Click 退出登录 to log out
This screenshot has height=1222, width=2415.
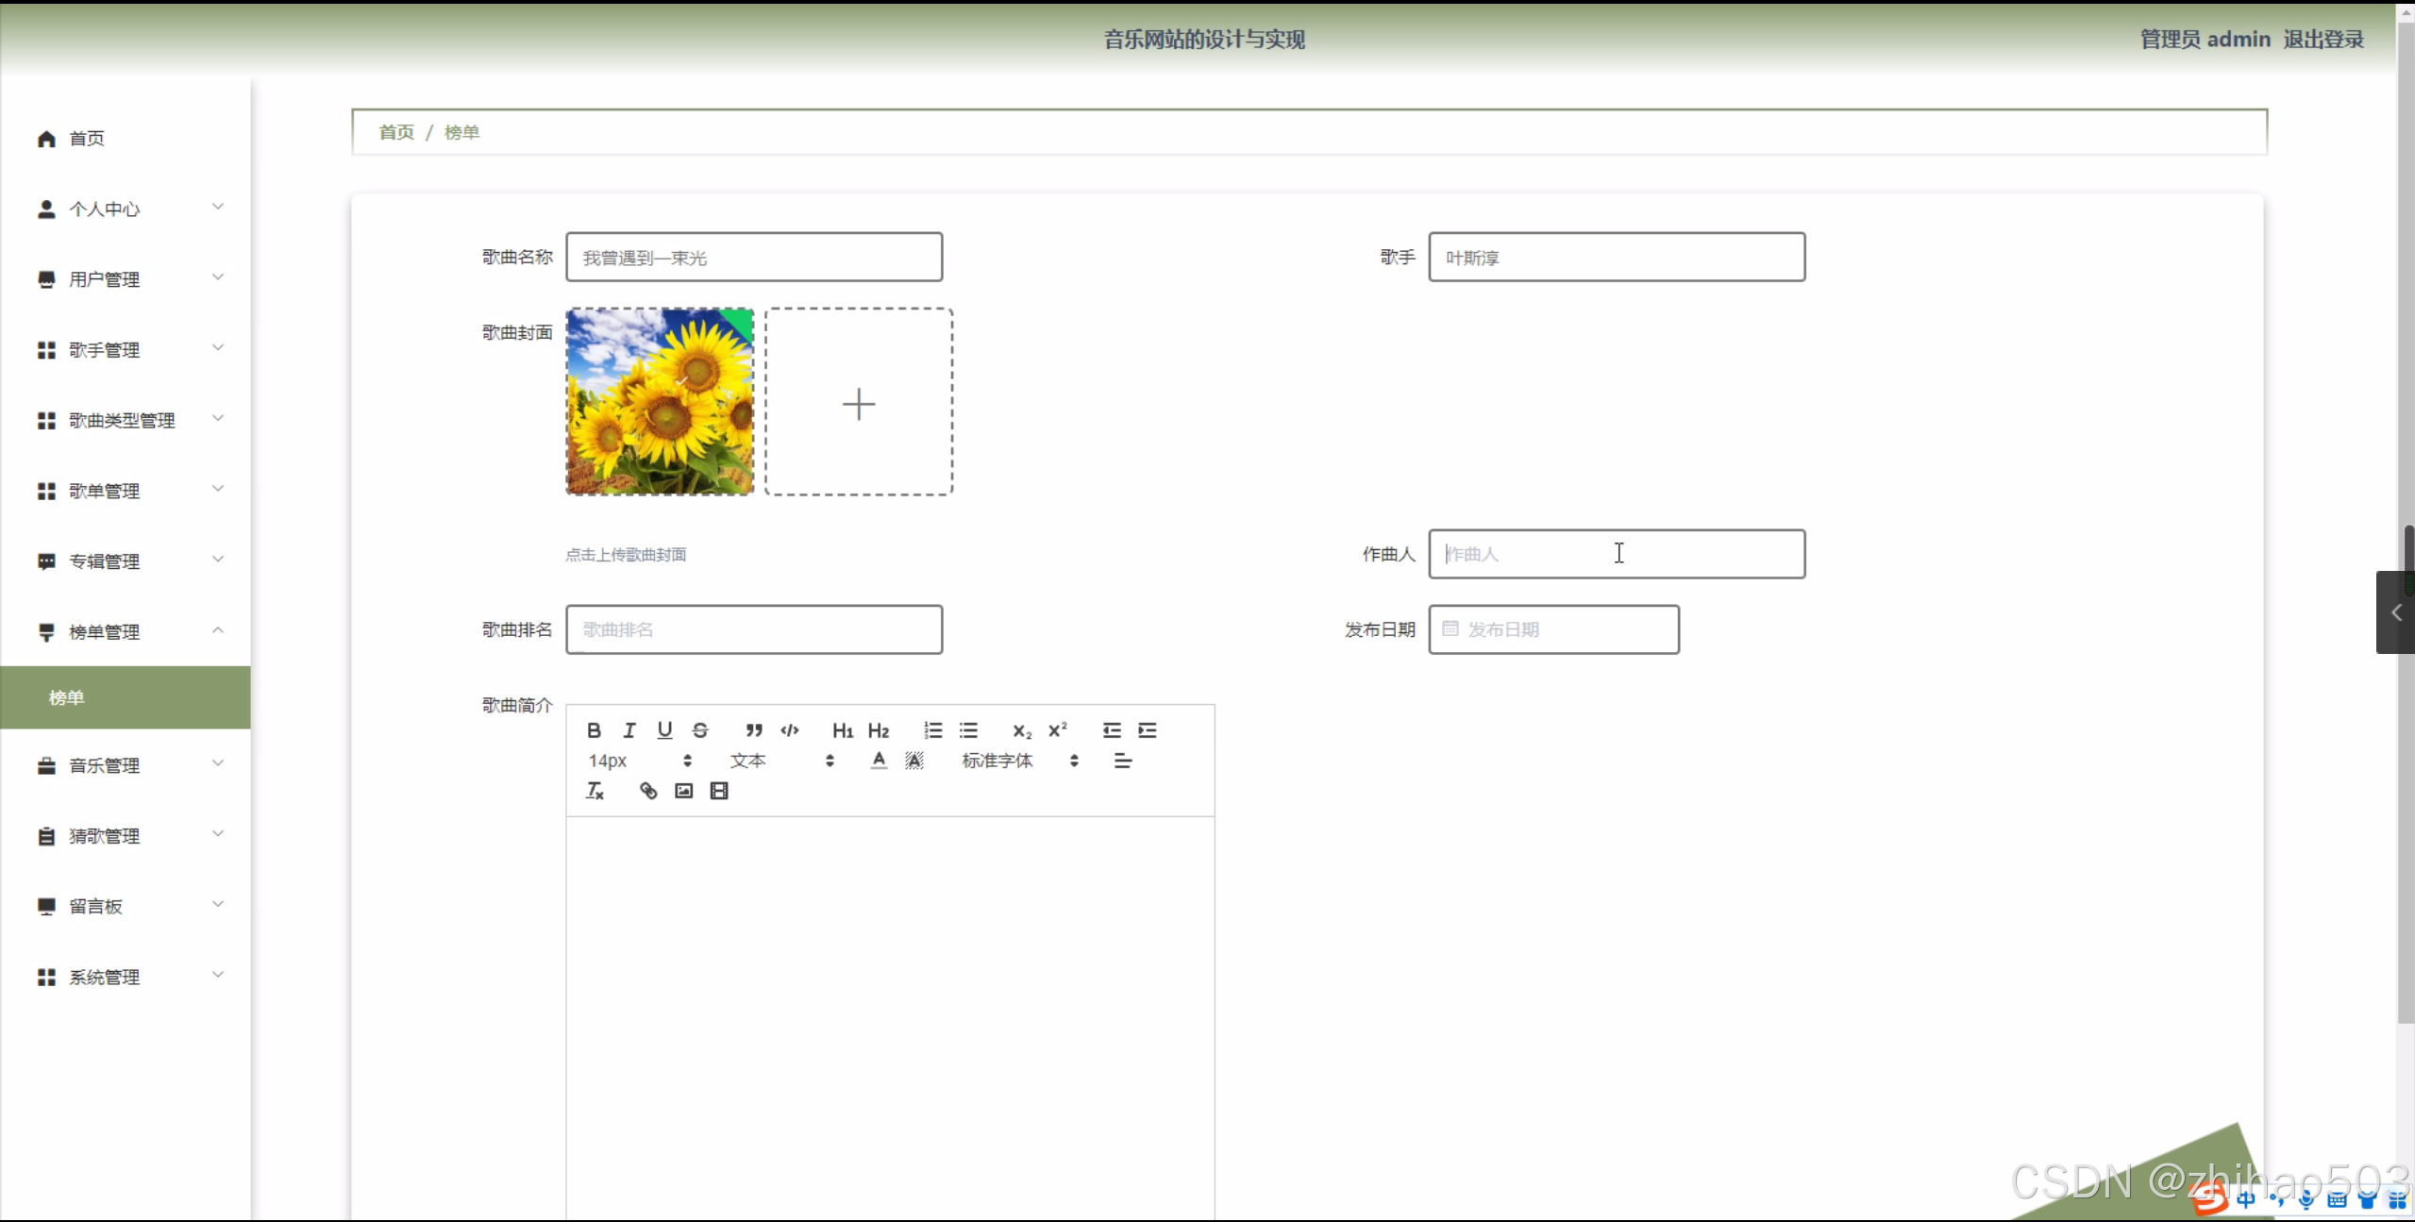point(2323,40)
